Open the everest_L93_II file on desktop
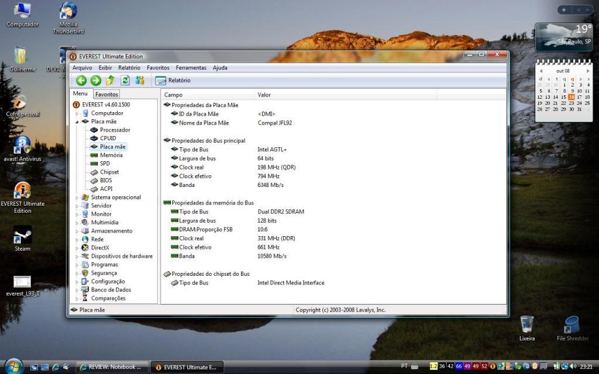Viewport: 599px width, 374px height. point(23,285)
